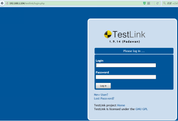178x121 pixels.
Task: Click the Log in button
Action: click(103, 86)
